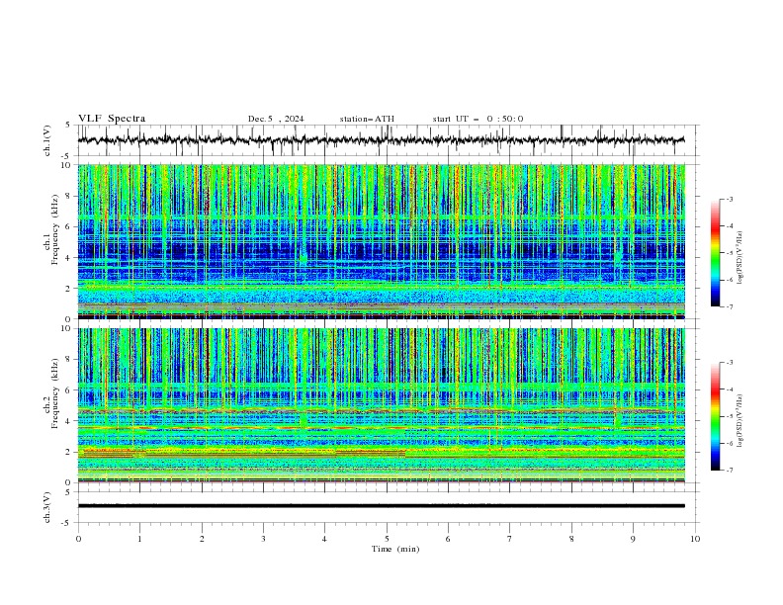Click the ch.1 spectrogram panel
The image size is (783, 605).
[x=381, y=241]
